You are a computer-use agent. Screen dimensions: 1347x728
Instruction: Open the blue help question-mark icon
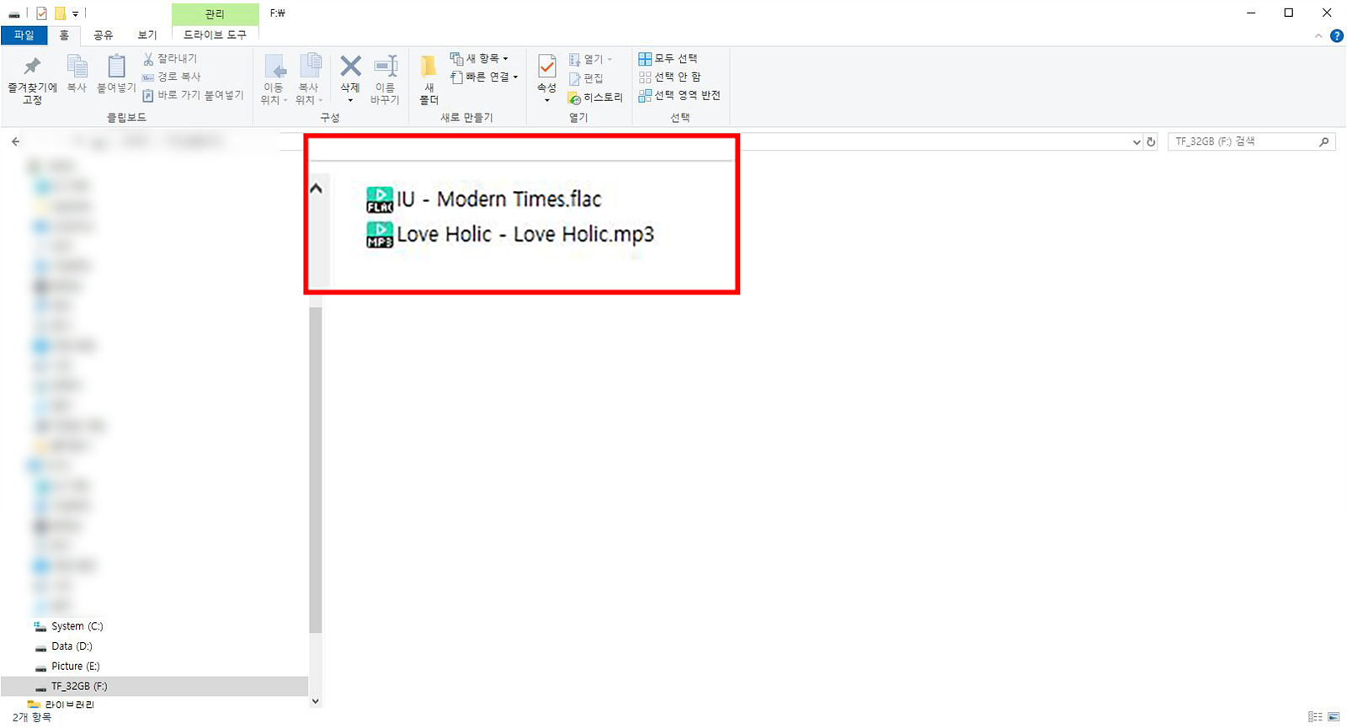coord(1337,35)
